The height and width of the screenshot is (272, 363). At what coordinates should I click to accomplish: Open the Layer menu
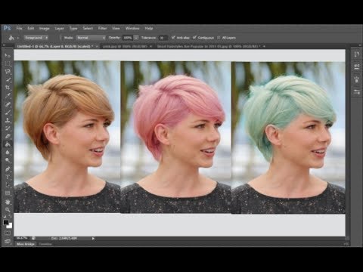(x=59, y=28)
